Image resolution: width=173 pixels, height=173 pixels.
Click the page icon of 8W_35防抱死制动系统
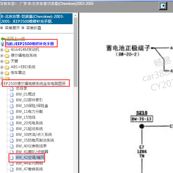point(12,140)
